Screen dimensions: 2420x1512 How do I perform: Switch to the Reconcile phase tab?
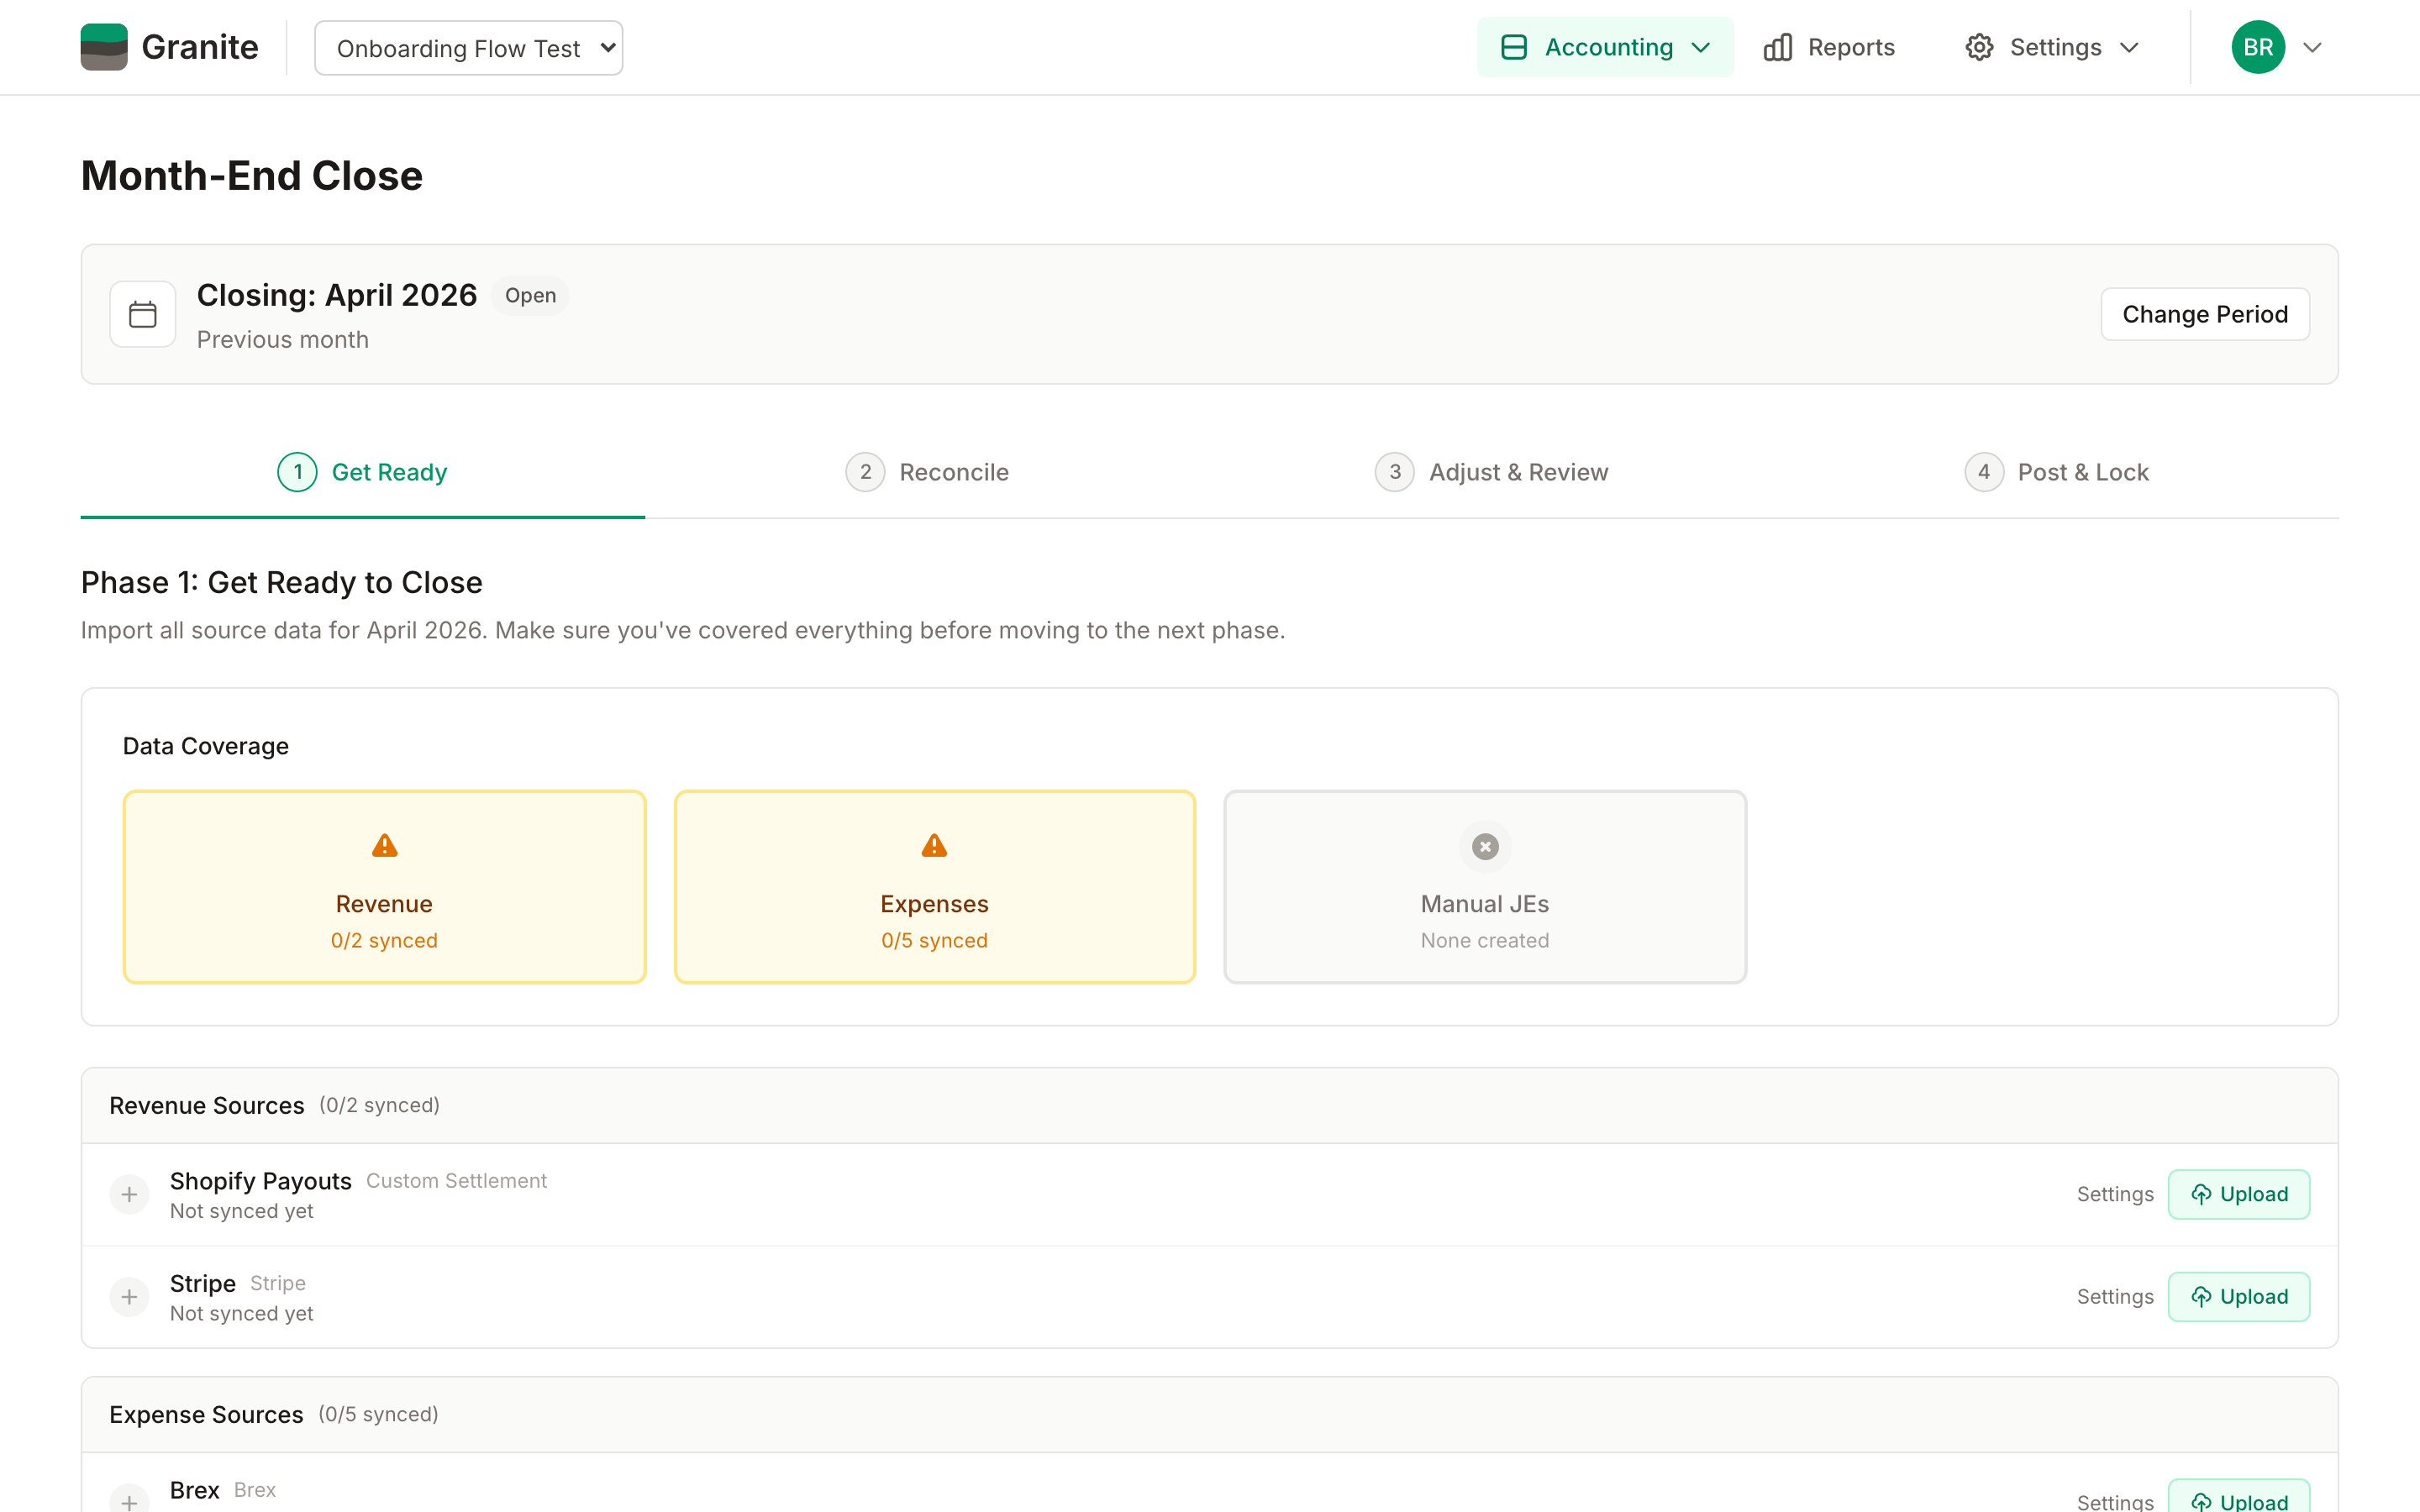coord(927,472)
